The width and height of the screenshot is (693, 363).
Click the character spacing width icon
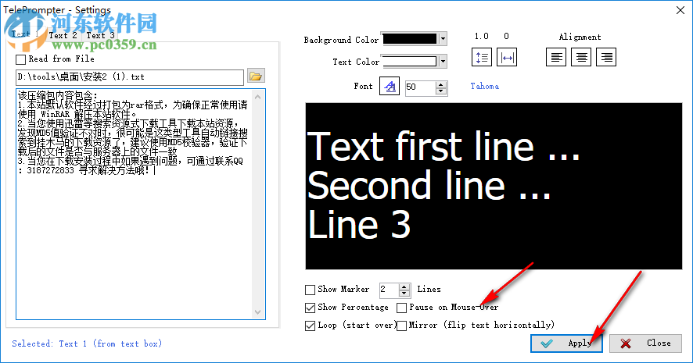pyautogui.click(x=507, y=57)
